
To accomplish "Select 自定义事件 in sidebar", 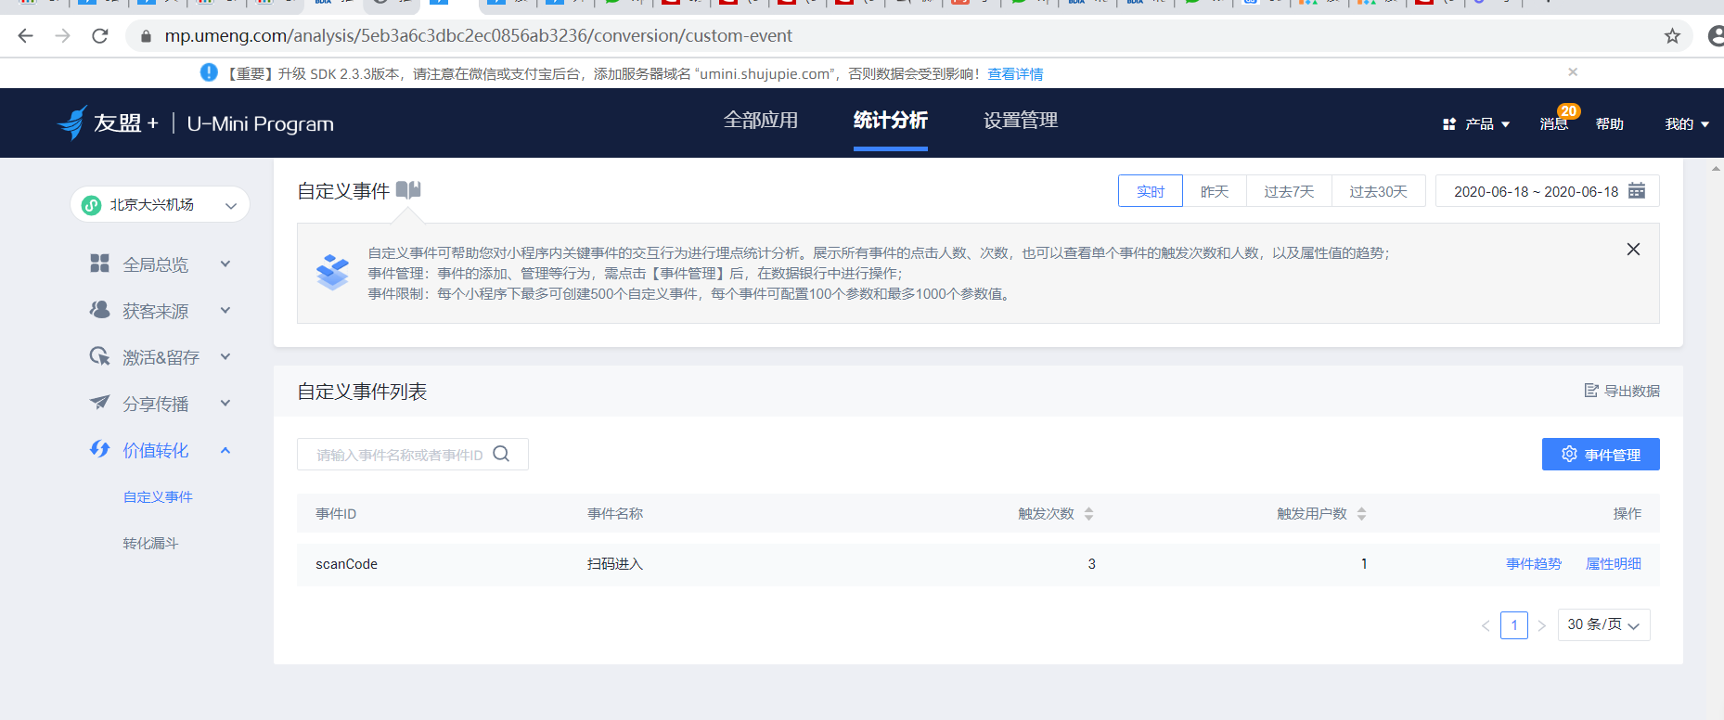I will point(158,497).
